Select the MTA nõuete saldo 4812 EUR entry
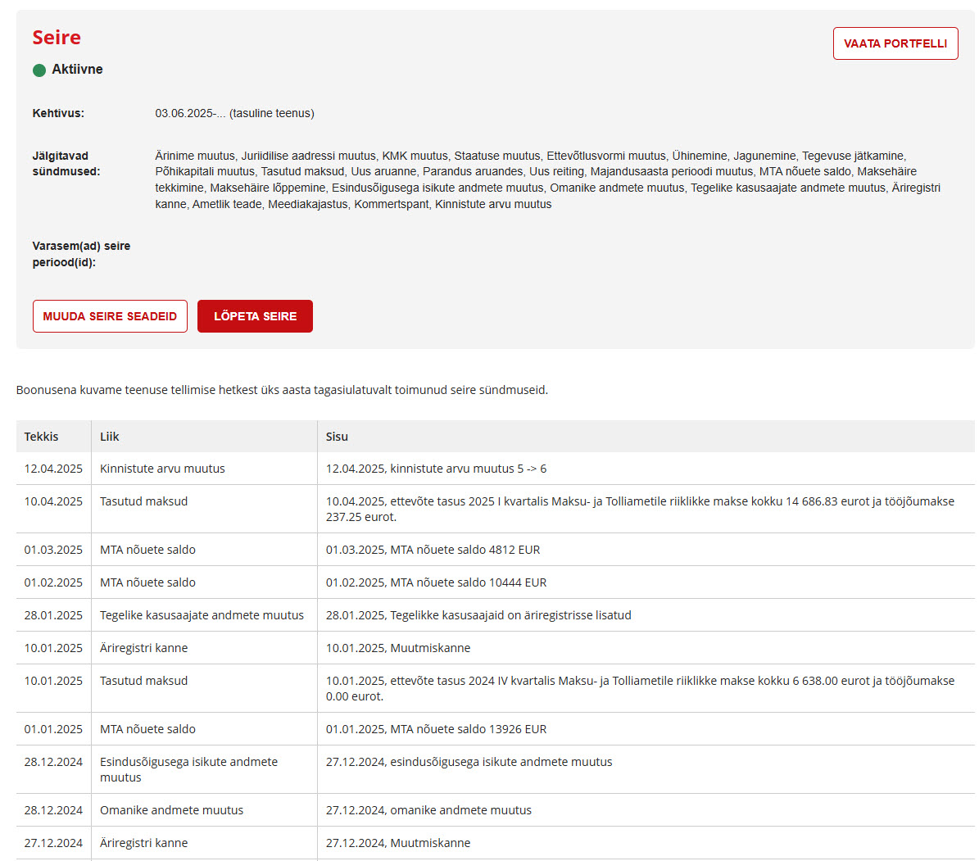This screenshot has height=861, width=979. point(433,550)
